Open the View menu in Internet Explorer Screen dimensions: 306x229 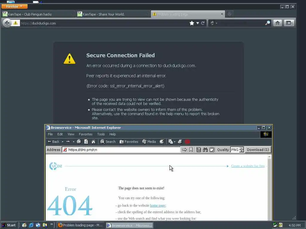pyautogui.click(x=71, y=134)
